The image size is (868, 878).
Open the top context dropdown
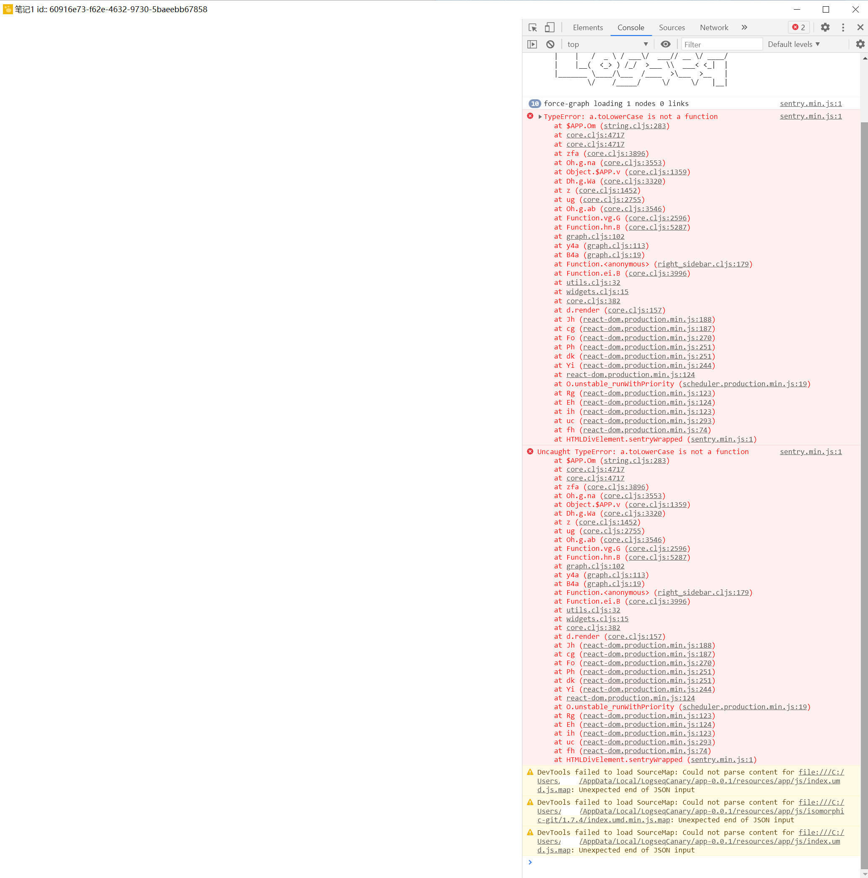point(607,44)
